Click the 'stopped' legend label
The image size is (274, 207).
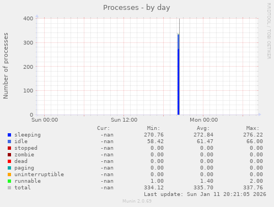point(26,148)
